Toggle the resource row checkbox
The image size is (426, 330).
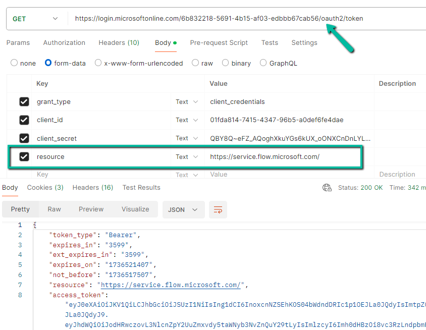[24, 157]
